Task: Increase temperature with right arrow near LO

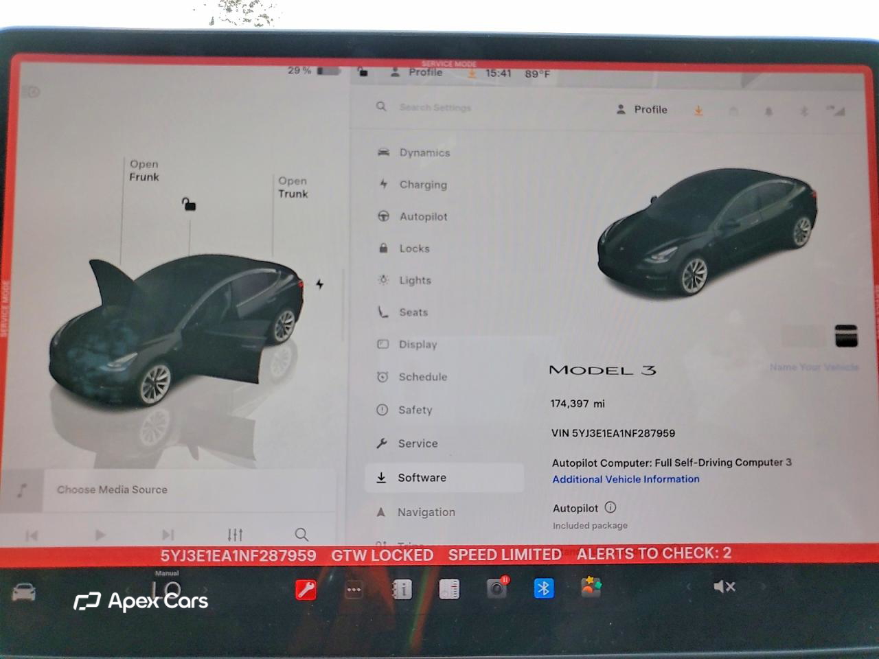Action: [205, 590]
